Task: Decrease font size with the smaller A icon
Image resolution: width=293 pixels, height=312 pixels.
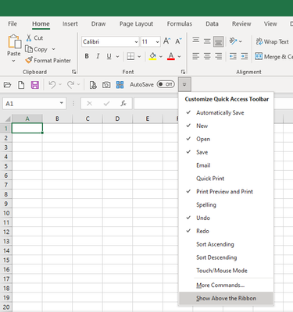Action: pyautogui.click(x=178, y=41)
